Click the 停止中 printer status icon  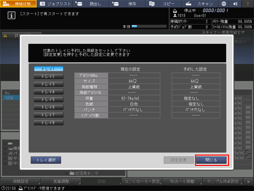175,11
